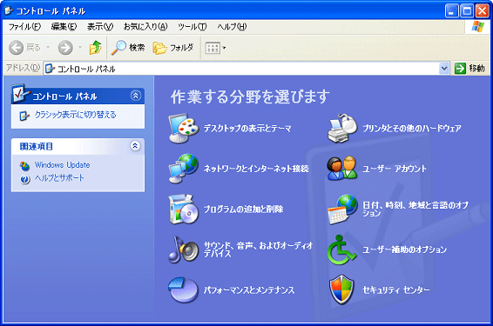The image size is (493, 326).
Task: Open the Windows Update link
Action: (x=62, y=165)
